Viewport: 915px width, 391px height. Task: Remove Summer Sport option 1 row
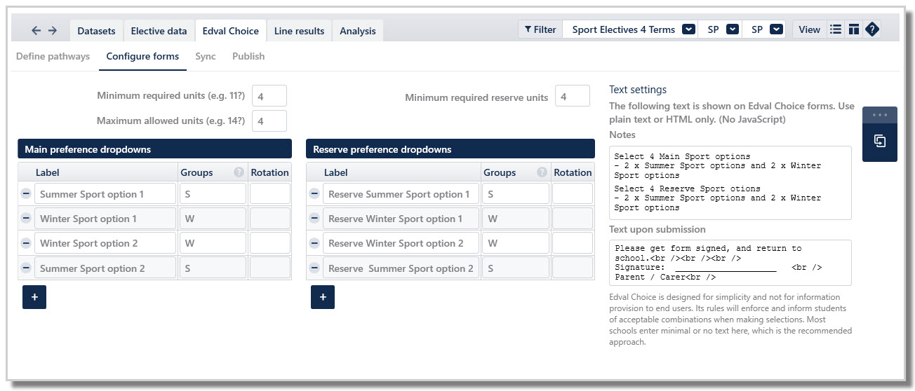[x=26, y=194]
